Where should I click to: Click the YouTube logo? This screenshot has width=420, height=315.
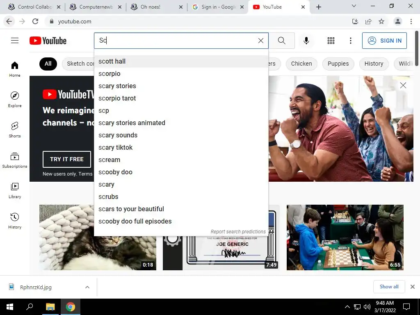click(x=48, y=41)
